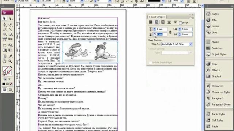
Task: Click the top offset field showing 2 mm
Action: click(x=162, y=29)
